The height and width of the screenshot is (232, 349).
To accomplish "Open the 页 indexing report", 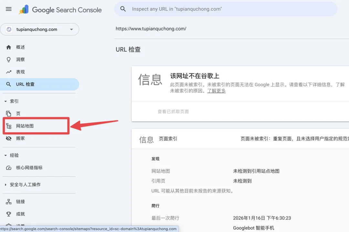I will click(x=18, y=114).
